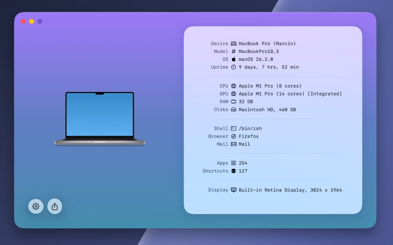Viewport: 393px width, 245px height.
Task: Click the 'Uptime' label
Action: tap(220, 67)
